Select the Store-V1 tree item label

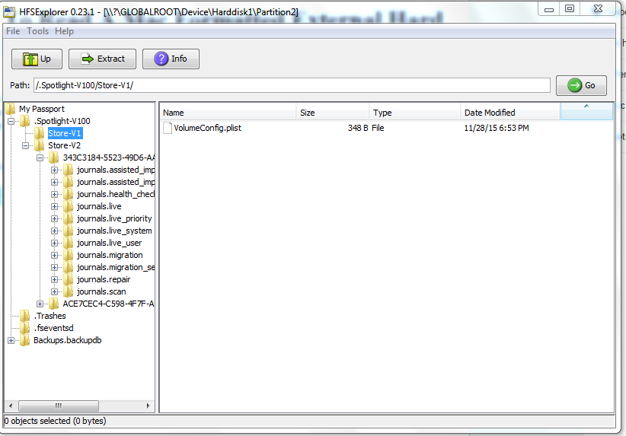[x=65, y=133]
